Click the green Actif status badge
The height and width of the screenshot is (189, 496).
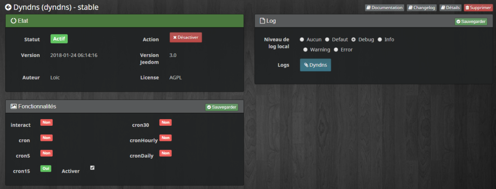(59, 39)
